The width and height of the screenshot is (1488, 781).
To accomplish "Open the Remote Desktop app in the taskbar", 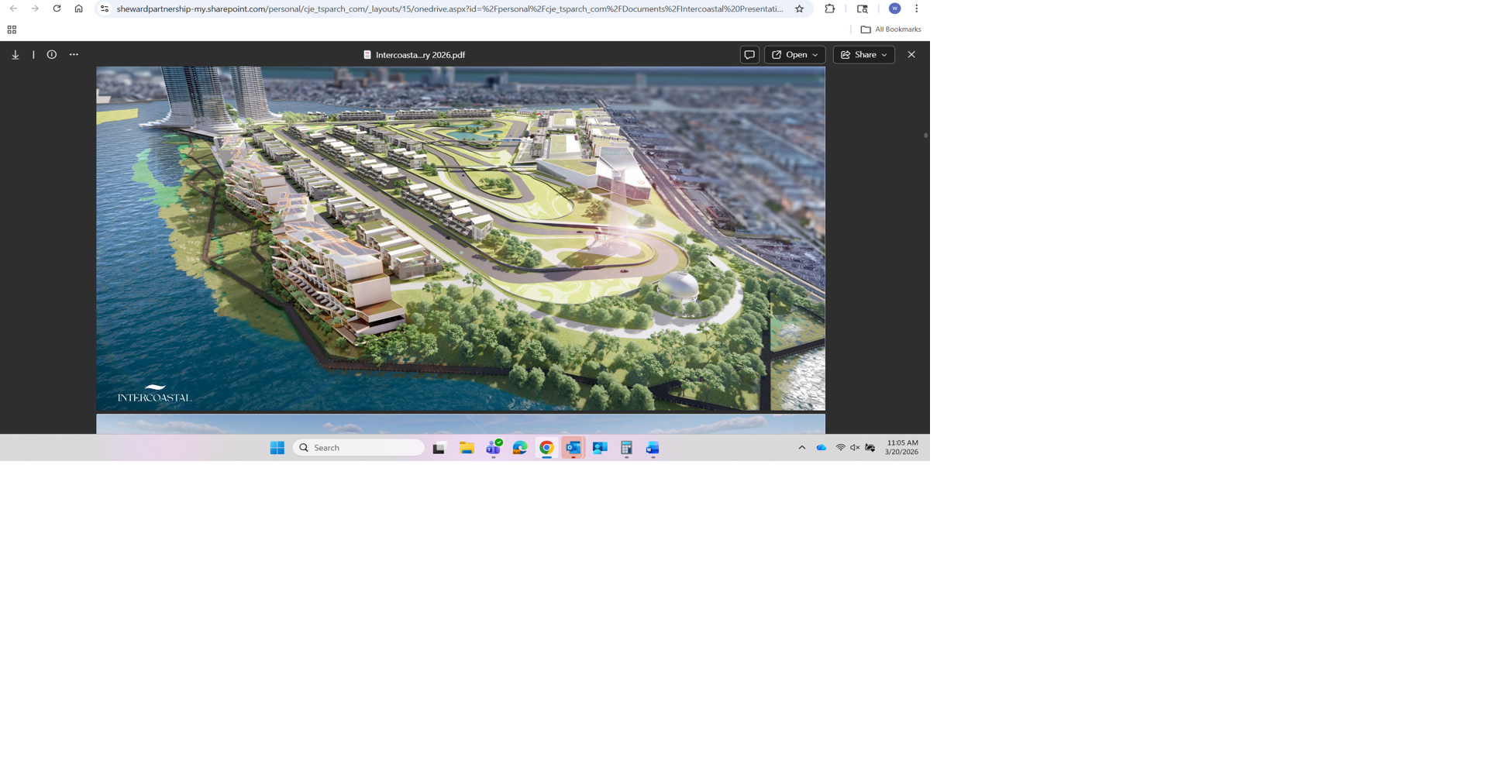I will [600, 448].
